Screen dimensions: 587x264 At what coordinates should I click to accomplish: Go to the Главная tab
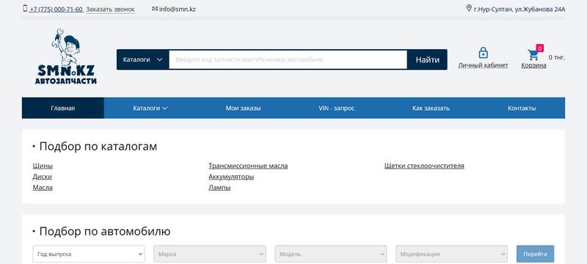[63, 108]
